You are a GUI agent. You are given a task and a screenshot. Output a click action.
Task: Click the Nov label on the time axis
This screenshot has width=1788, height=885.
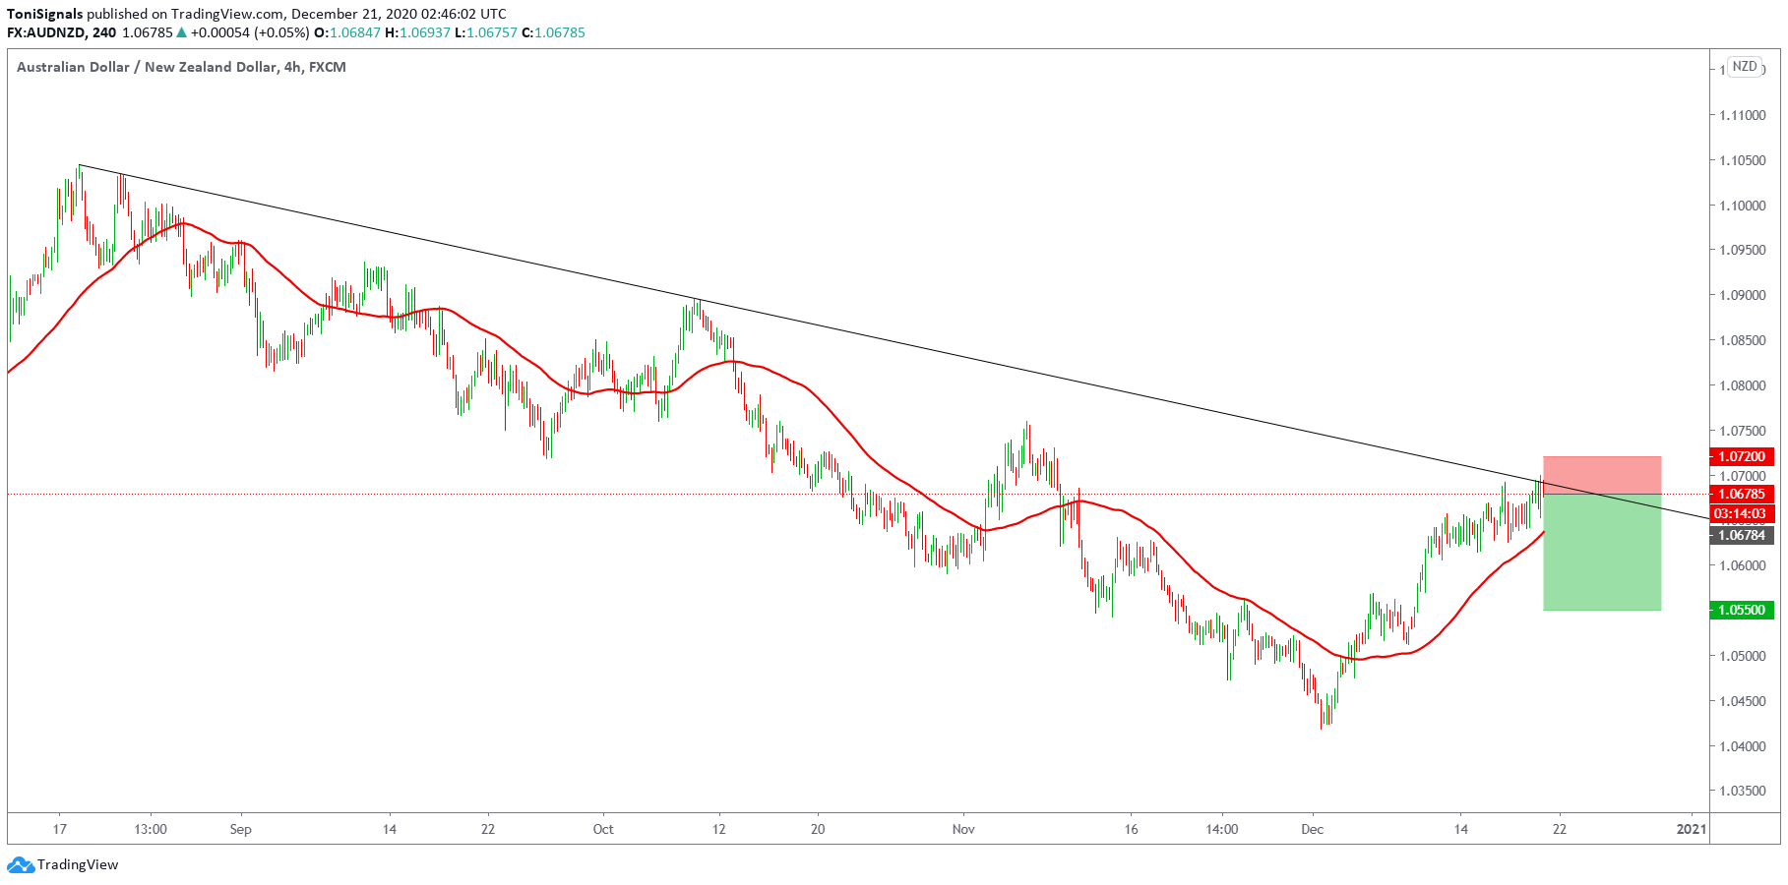pyautogui.click(x=963, y=829)
